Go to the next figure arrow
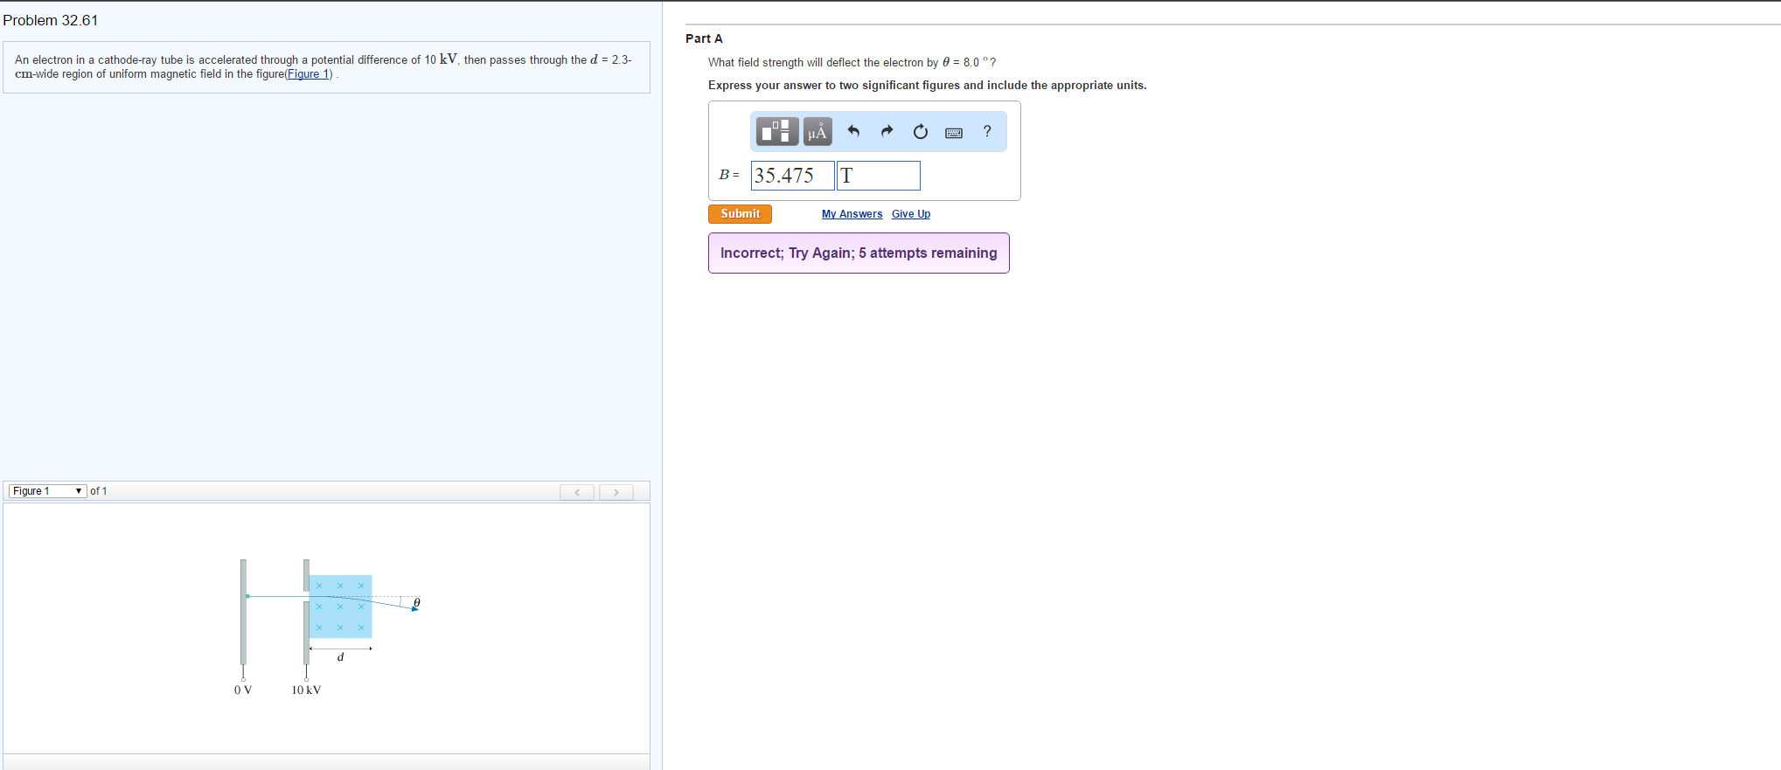The width and height of the screenshot is (1781, 770). coord(616,492)
